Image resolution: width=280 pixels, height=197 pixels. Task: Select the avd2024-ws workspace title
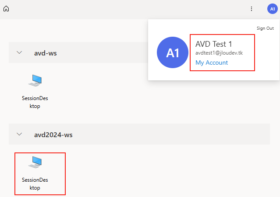[53, 135]
